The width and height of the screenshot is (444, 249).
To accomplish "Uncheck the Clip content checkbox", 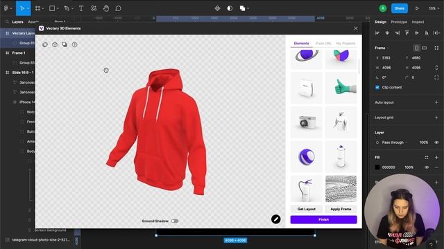I will 377,87.
